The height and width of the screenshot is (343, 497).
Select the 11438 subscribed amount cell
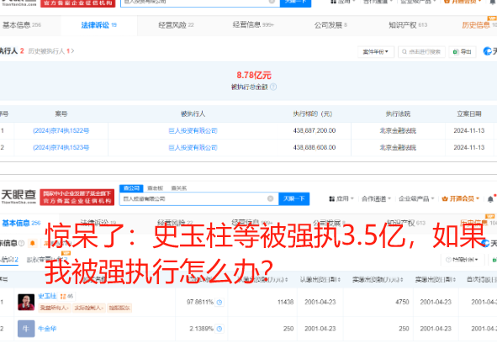coord(285,302)
